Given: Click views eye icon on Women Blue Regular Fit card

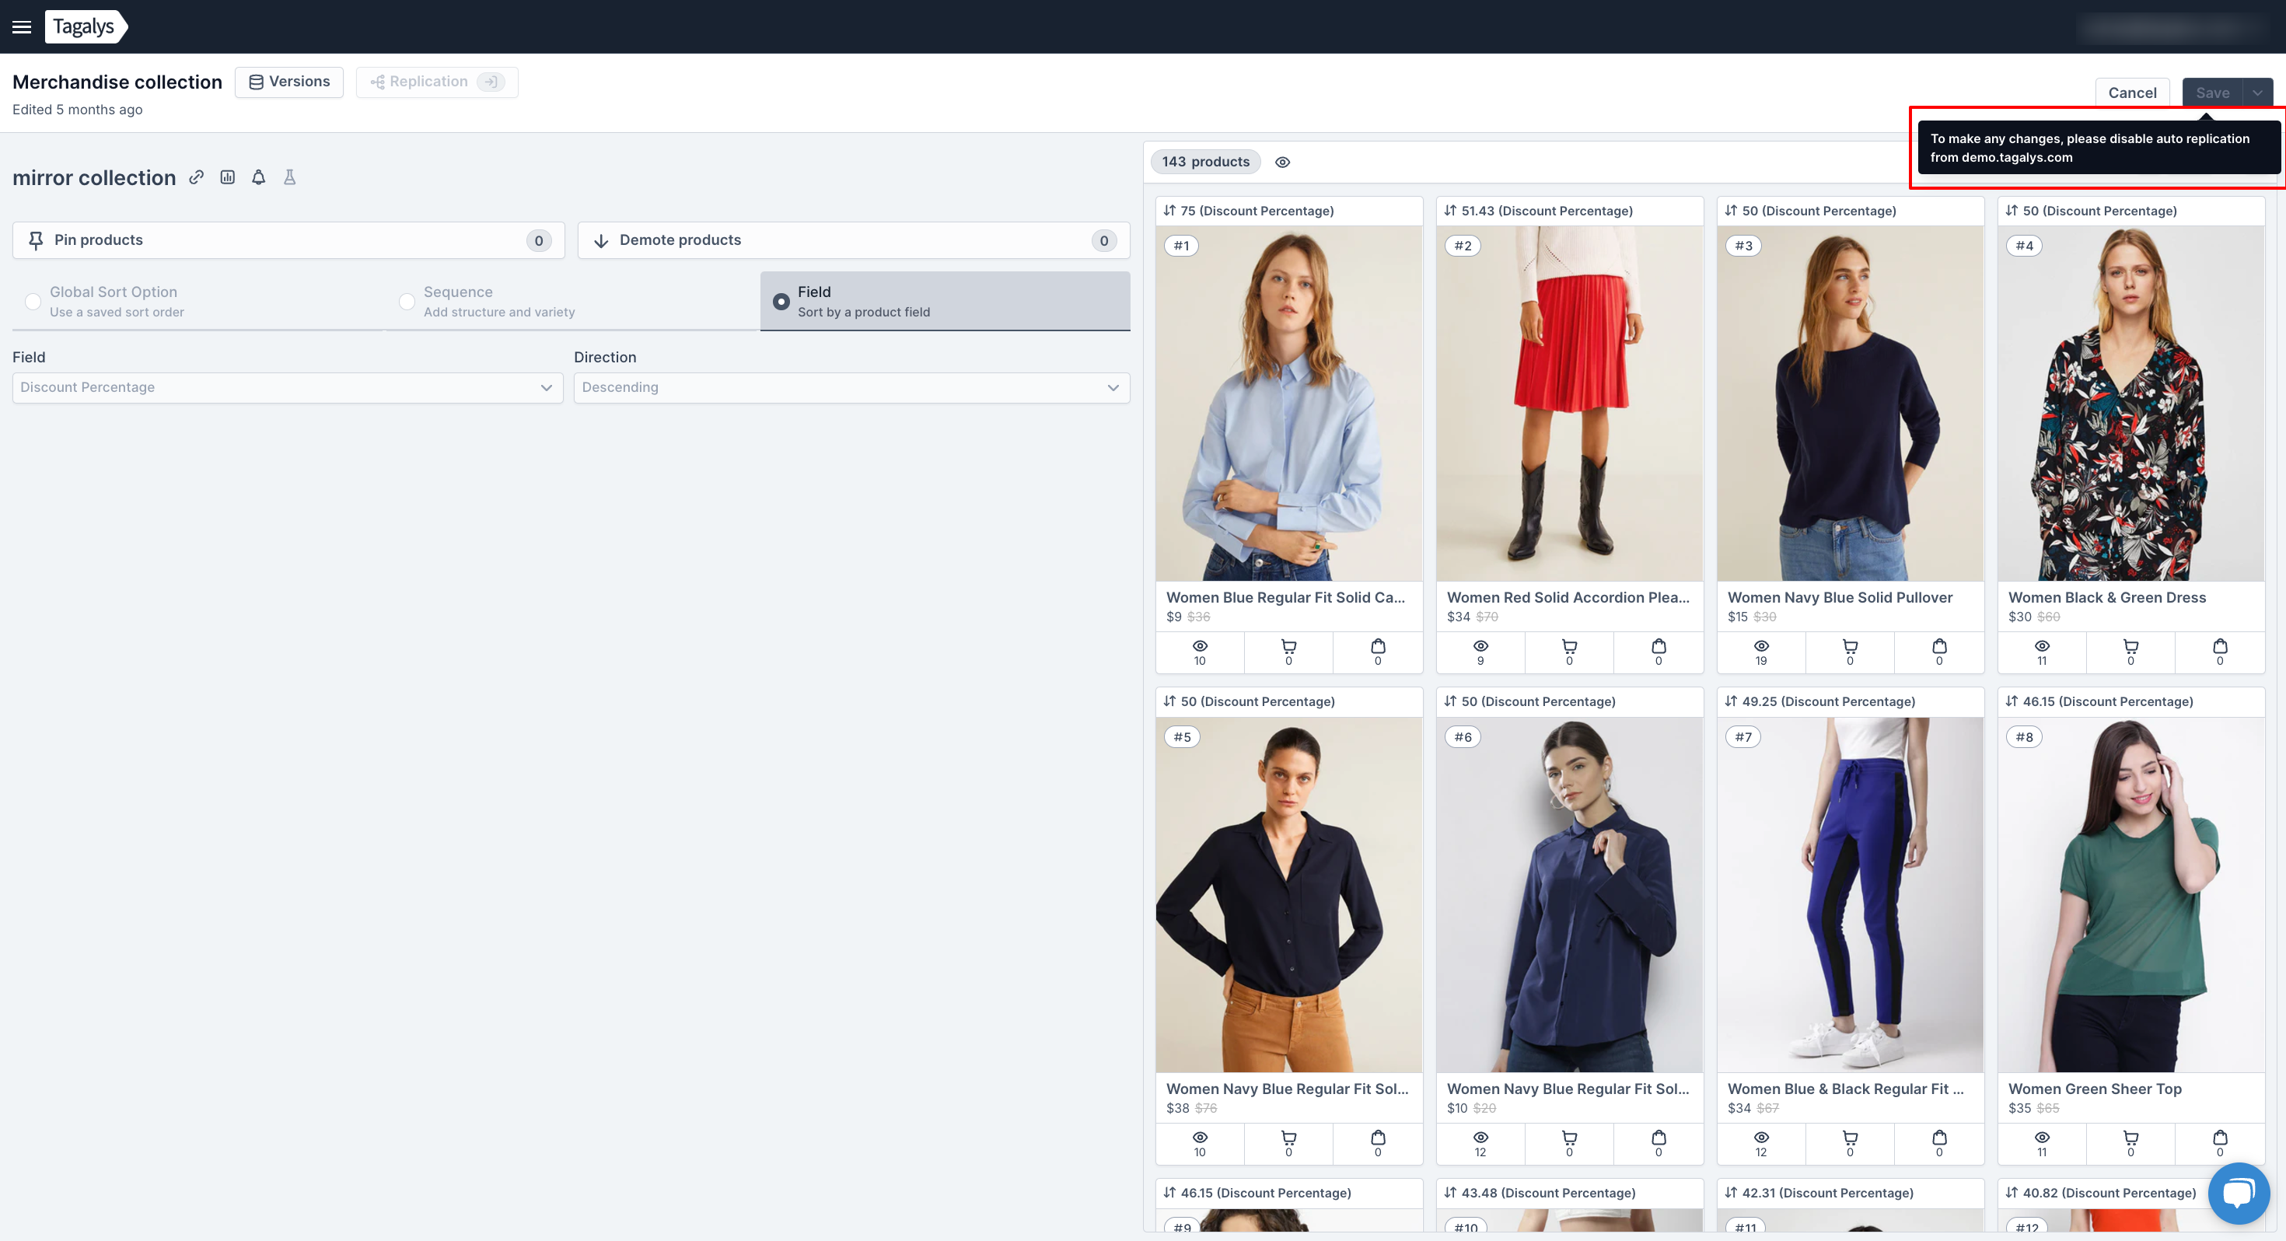Looking at the screenshot, I should point(1200,646).
